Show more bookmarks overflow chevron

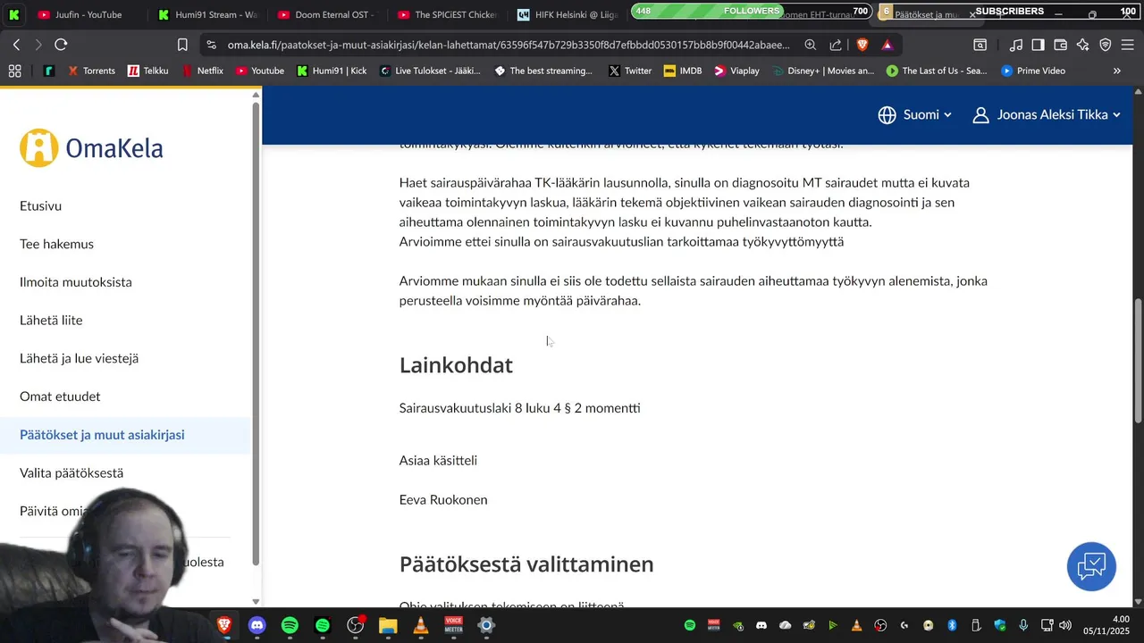1116,71
